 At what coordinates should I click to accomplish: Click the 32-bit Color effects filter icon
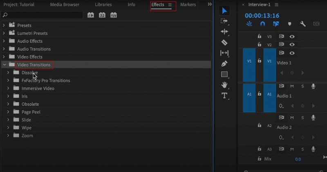(x=102, y=15)
